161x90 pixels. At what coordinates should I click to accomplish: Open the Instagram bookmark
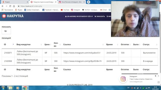point(75,10)
